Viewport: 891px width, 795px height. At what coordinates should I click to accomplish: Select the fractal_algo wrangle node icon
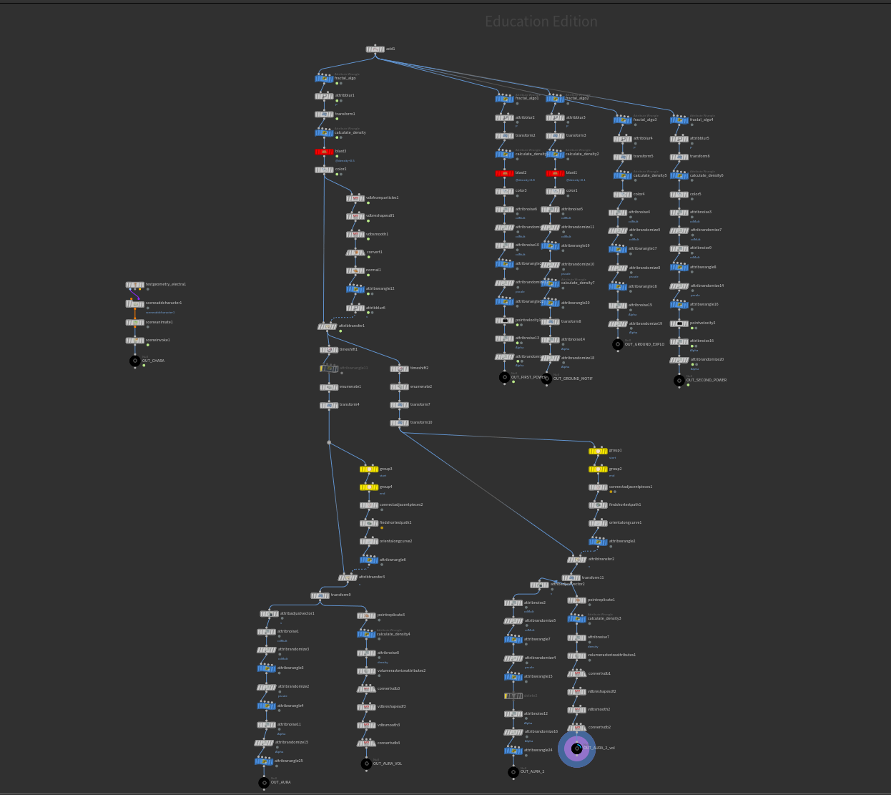[x=324, y=79]
